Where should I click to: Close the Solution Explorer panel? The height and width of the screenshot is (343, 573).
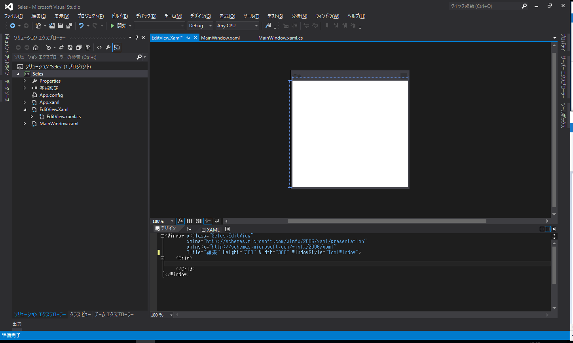coord(144,38)
